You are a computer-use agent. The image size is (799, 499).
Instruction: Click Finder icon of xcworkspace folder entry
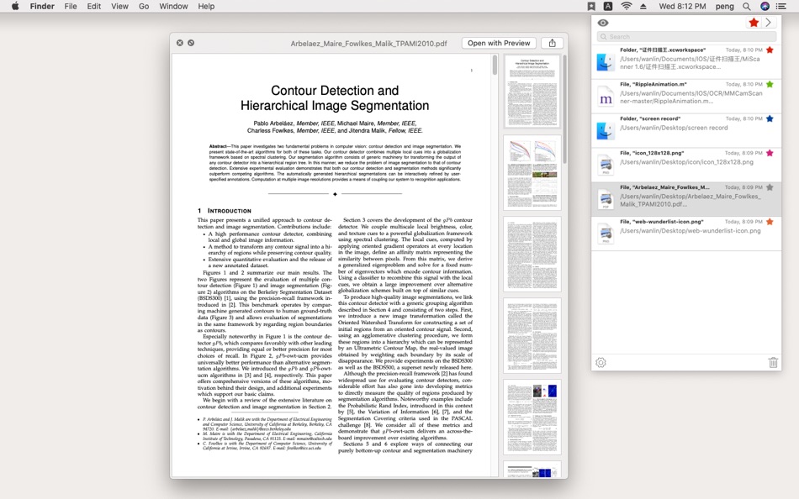pos(606,62)
